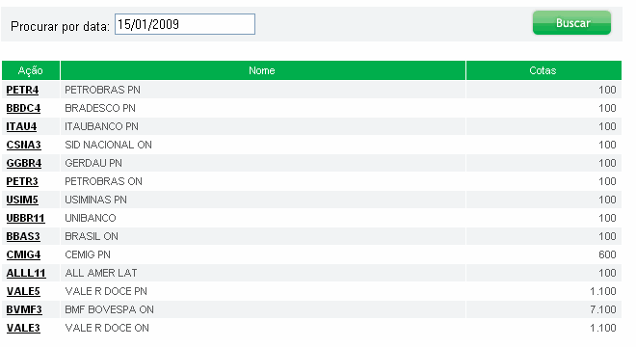The height and width of the screenshot is (347, 636).
Task: Open the GGBR4 stock link
Action: coord(24,163)
